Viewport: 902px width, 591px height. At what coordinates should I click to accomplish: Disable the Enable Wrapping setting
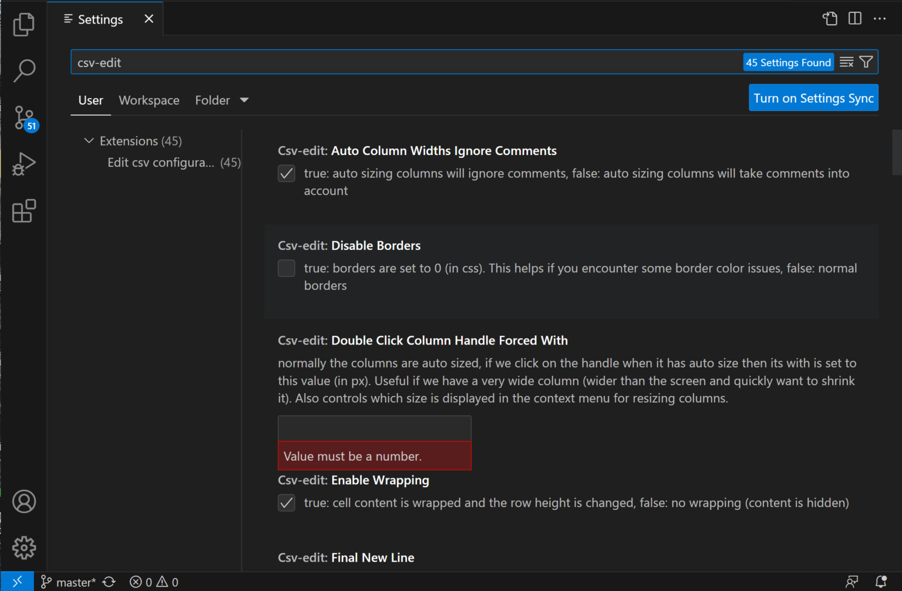[286, 503]
